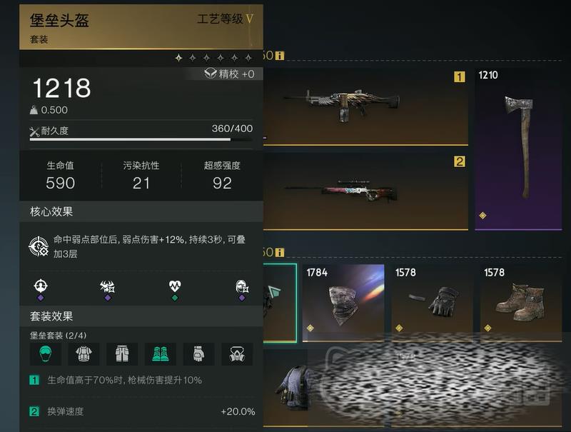Click the info icon above weapon slots

pos(280,56)
